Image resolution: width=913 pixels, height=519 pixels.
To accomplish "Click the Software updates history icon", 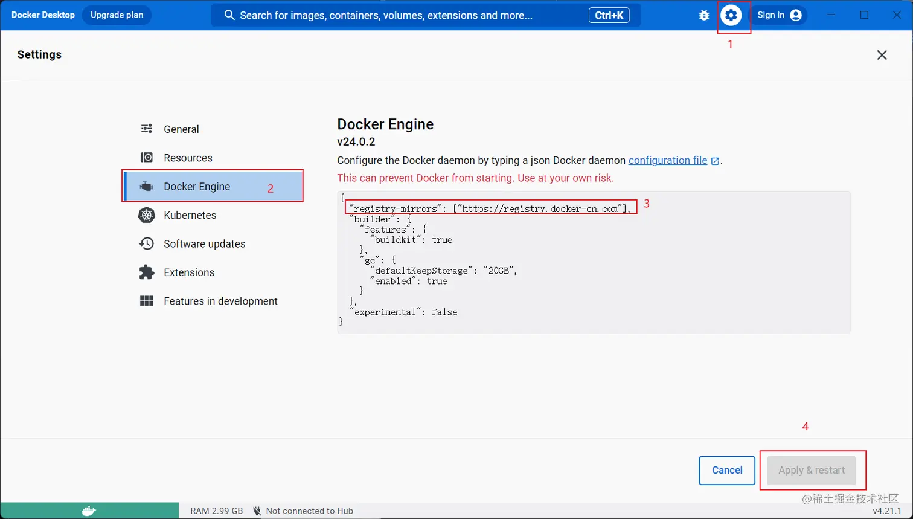I will [147, 243].
